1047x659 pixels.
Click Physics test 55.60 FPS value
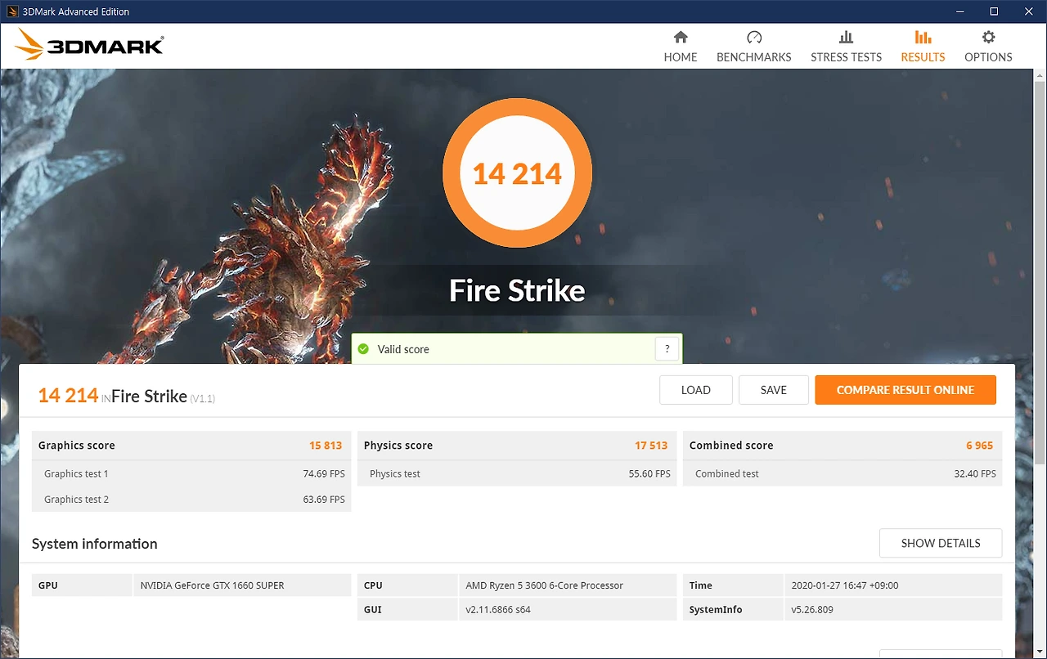coord(649,473)
